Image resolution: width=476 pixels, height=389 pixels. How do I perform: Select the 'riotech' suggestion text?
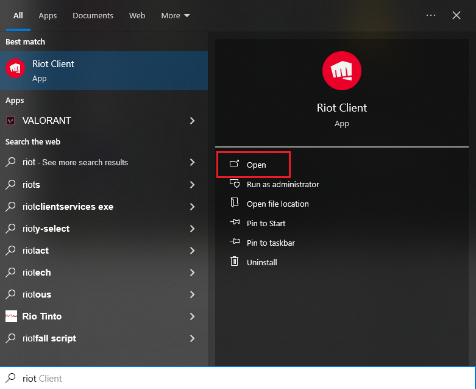click(37, 273)
